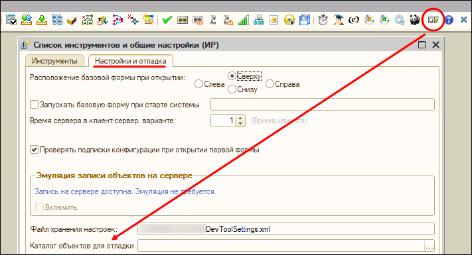Click the blue X icon in the toolbar
Image resolution: width=472 pixels, height=255 pixels.
[x=463, y=20]
